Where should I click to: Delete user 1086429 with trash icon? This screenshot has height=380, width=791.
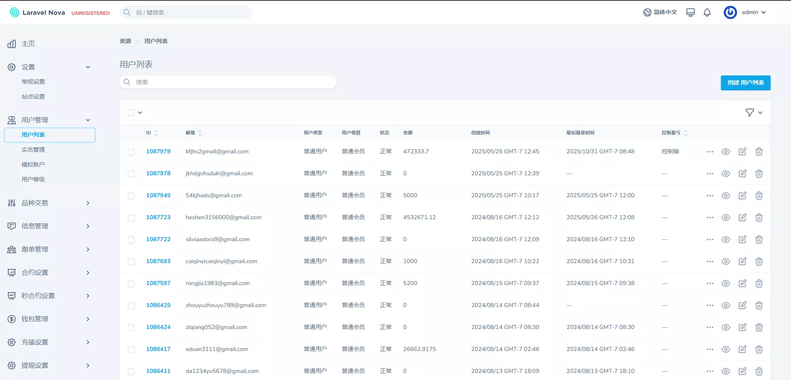tap(759, 305)
